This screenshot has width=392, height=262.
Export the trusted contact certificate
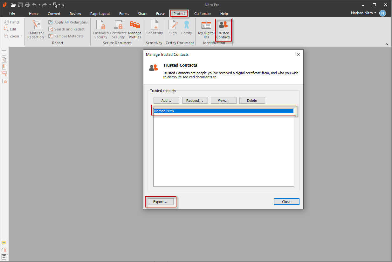point(161,201)
